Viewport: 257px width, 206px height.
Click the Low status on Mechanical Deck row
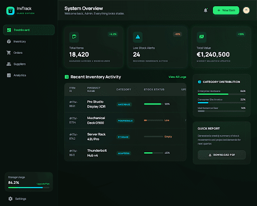pyautogui.click(x=167, y=120)
